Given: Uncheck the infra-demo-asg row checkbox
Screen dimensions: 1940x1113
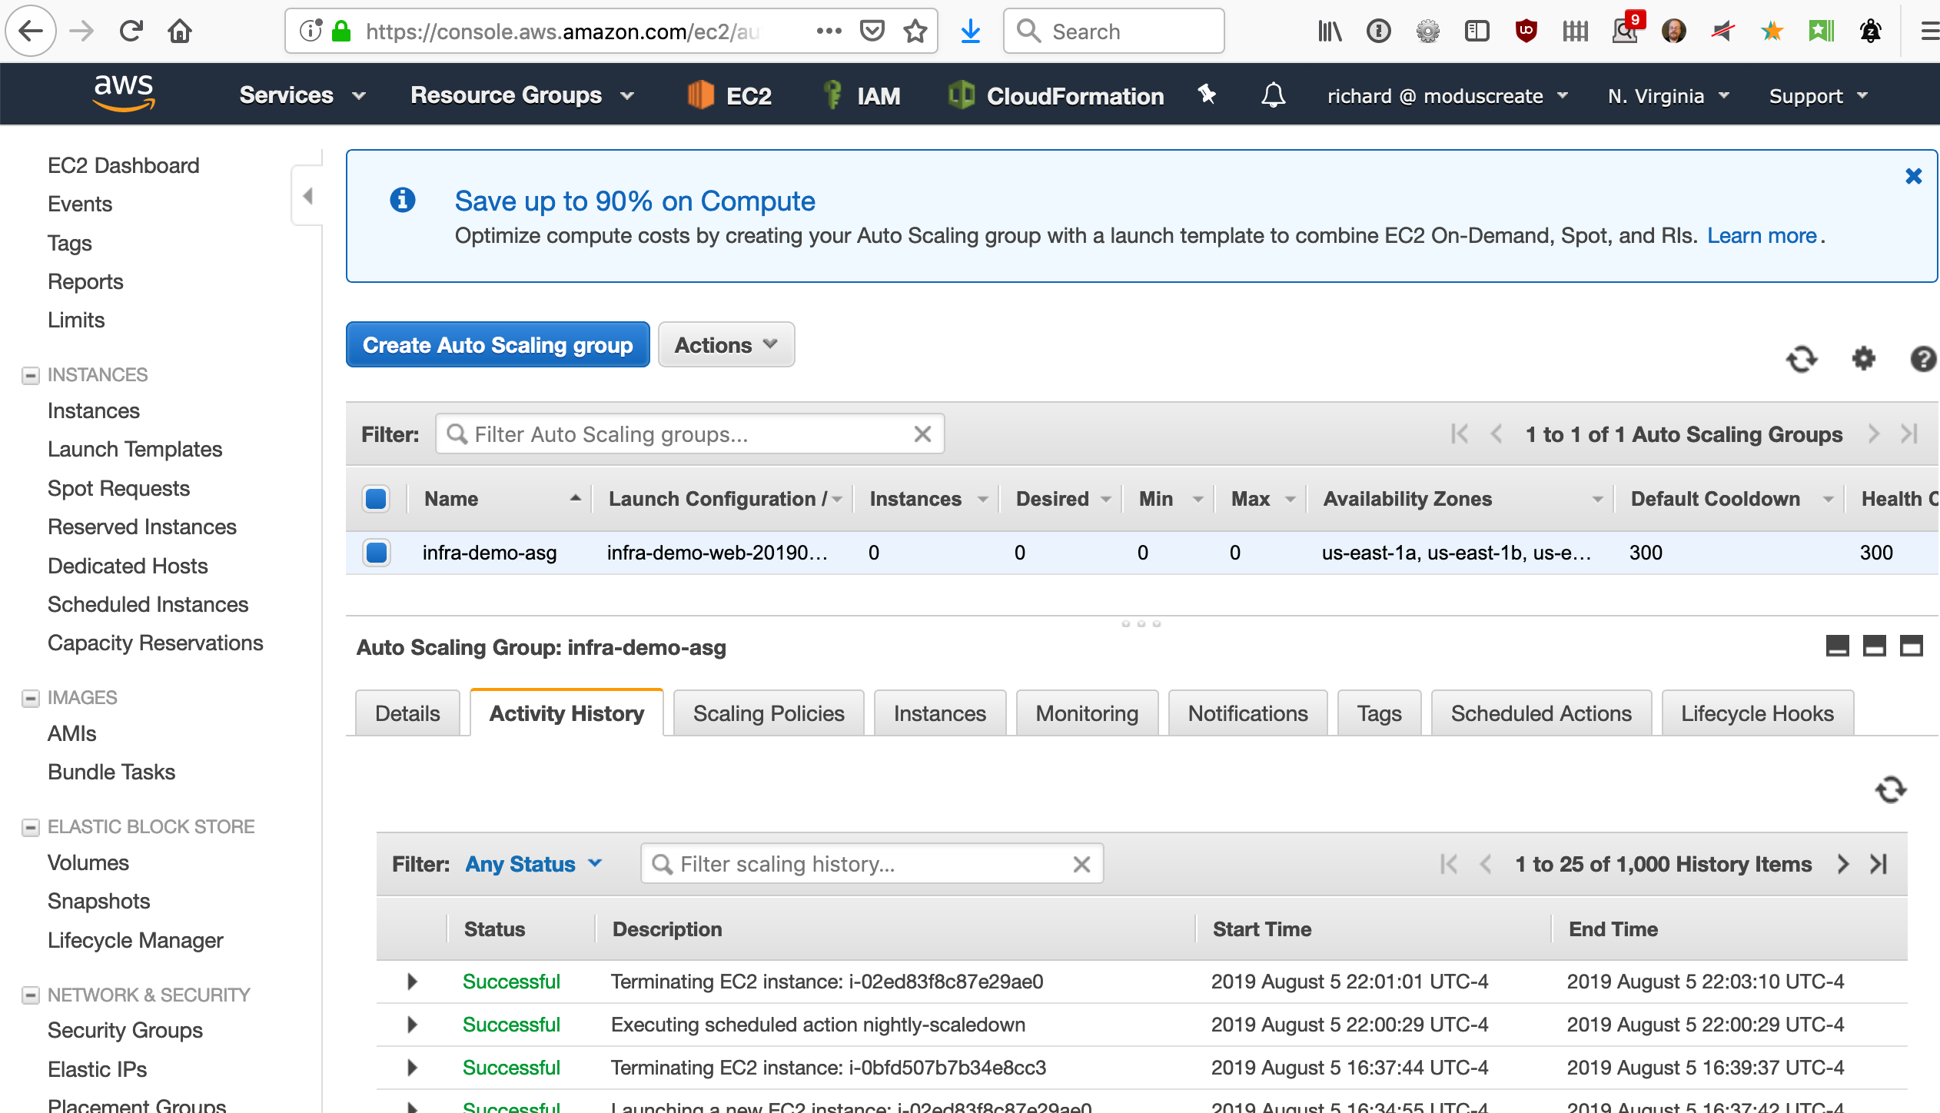Looking at the screenshot, I should 377,553.
